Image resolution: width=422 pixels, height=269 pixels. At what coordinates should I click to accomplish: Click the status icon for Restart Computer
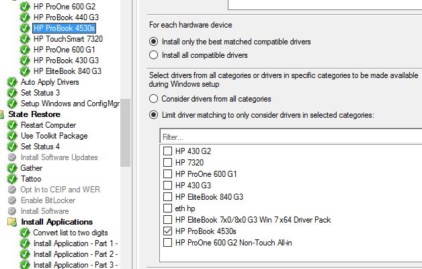tap(11, 125)
